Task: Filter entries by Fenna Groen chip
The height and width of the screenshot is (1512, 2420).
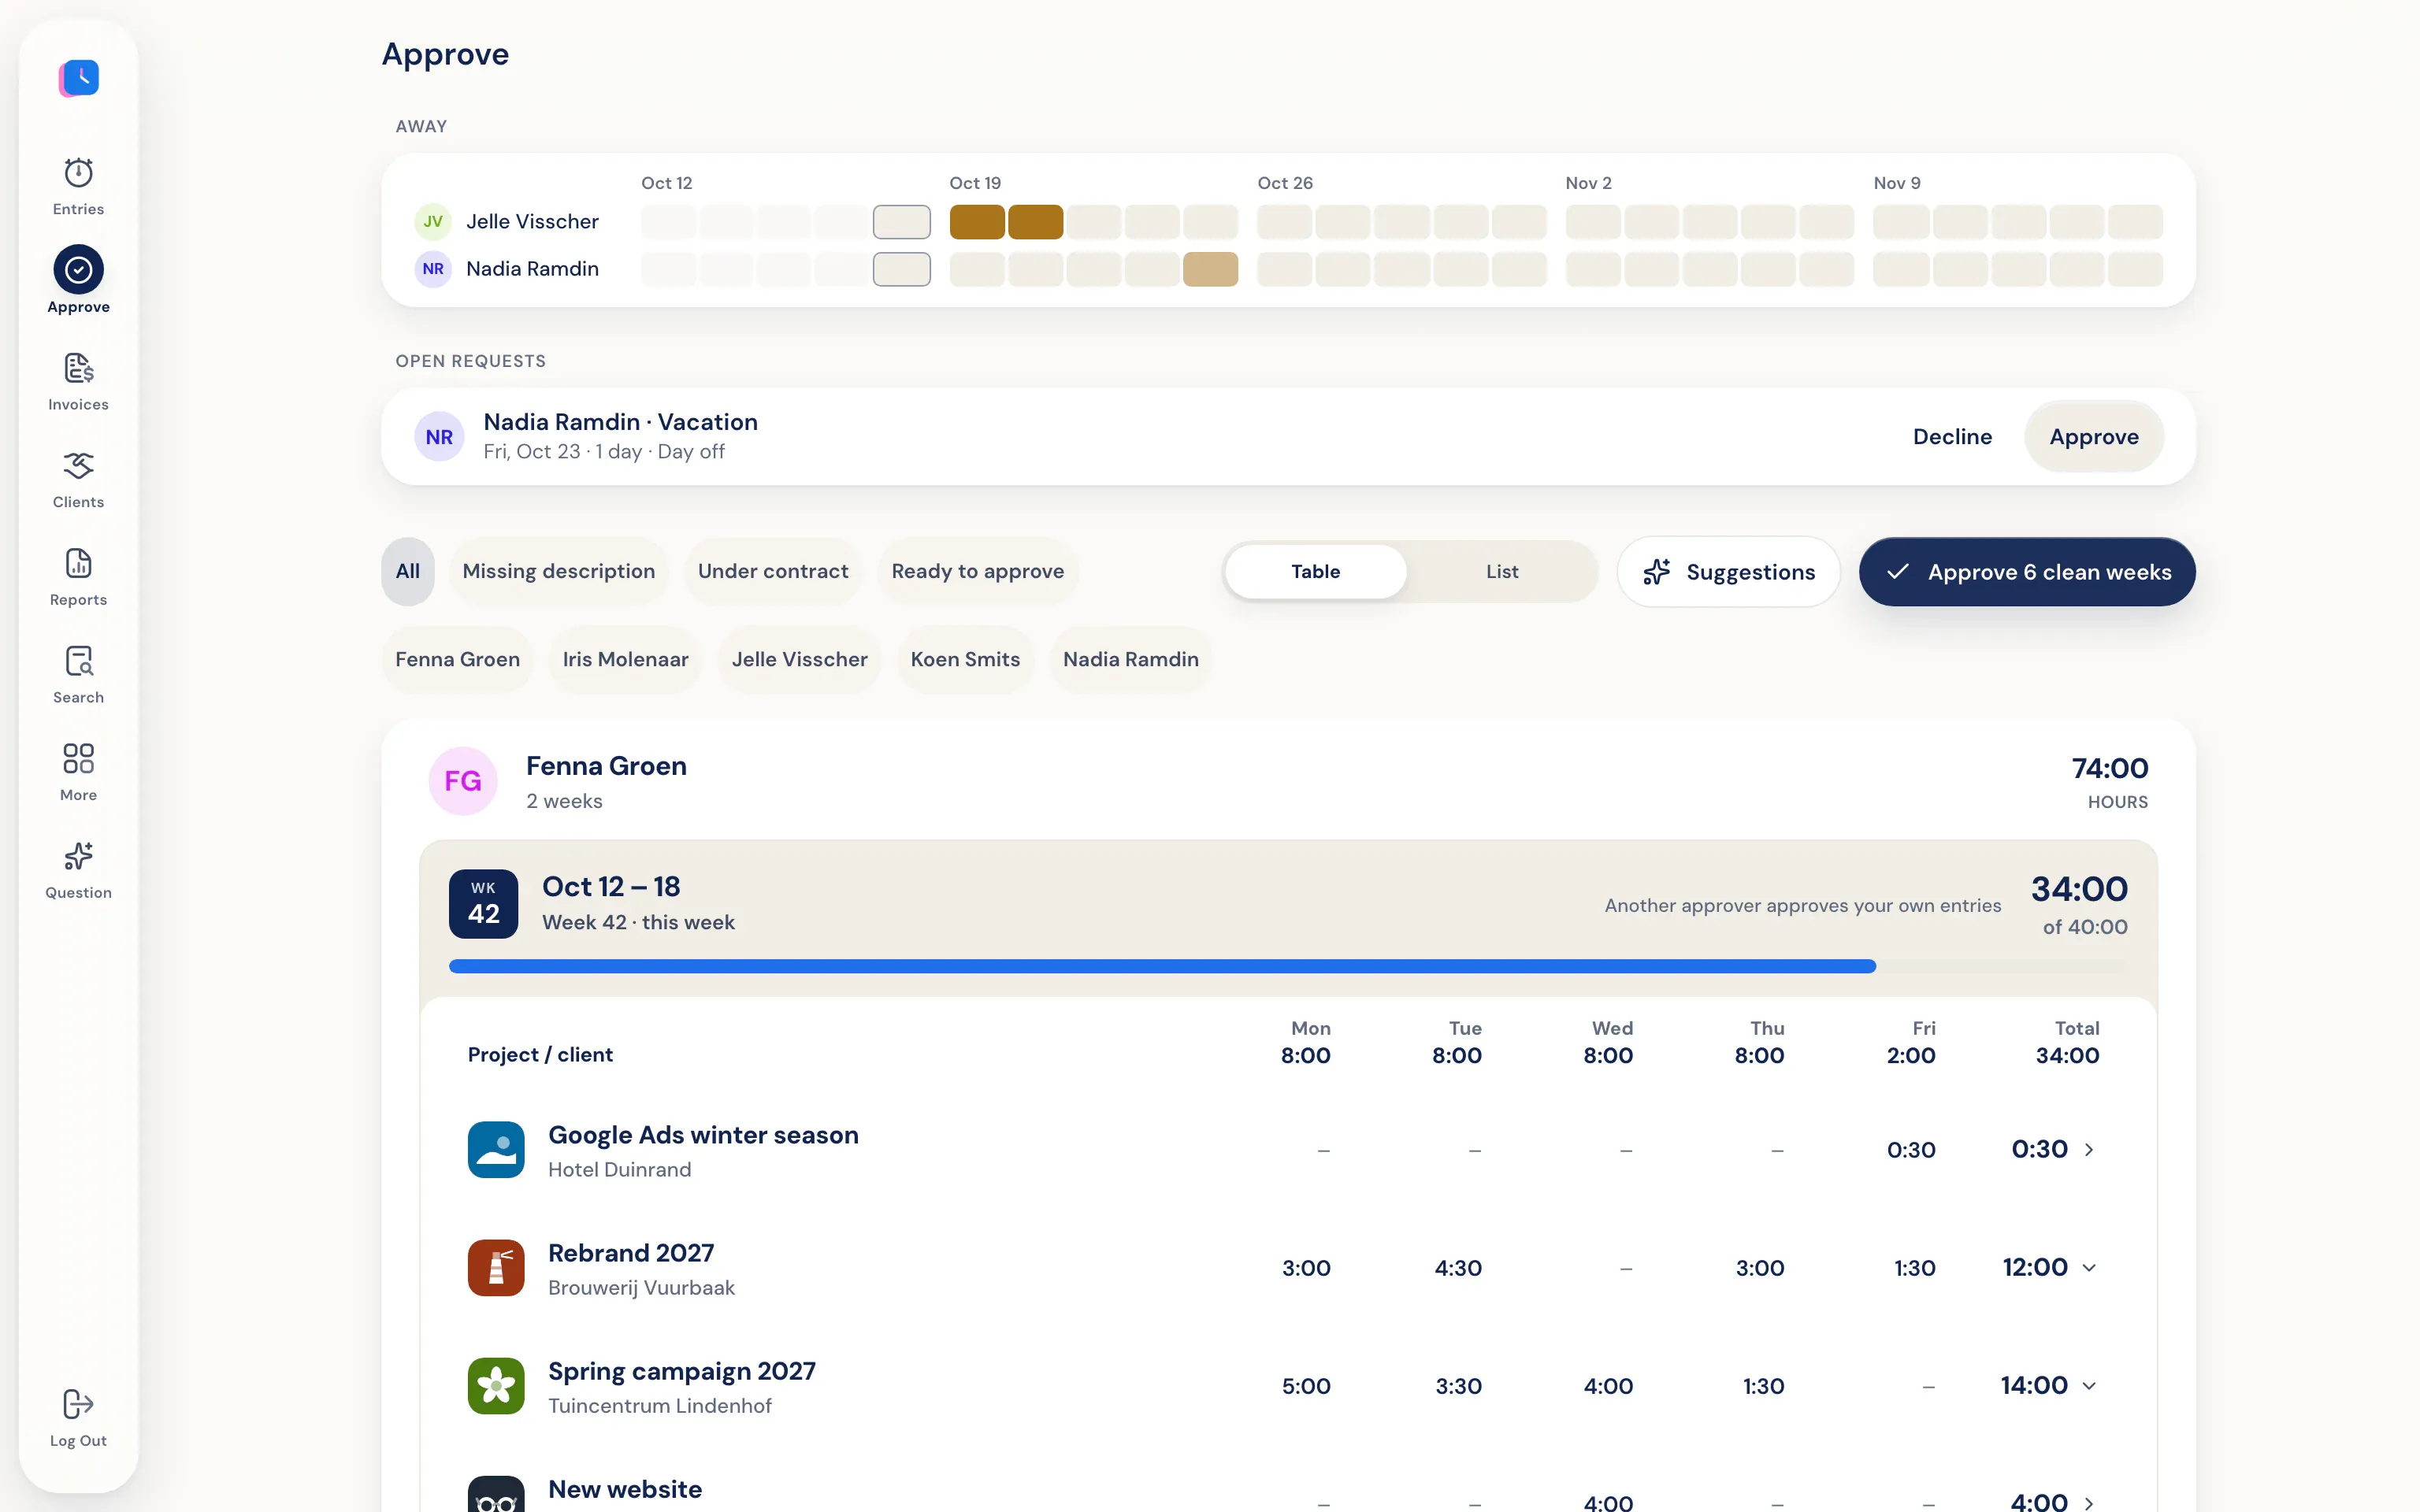Action: point(458,659)
